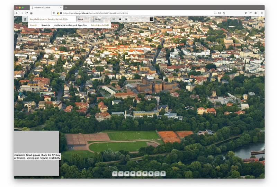Zoom in with the plus viewer button
The image size is (277, 187).
[115, 174]
